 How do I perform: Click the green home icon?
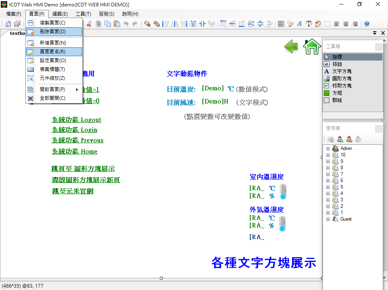click(312, 47)
